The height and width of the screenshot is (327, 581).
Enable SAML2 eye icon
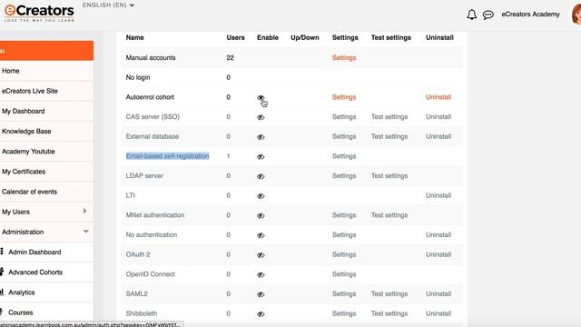261,294
